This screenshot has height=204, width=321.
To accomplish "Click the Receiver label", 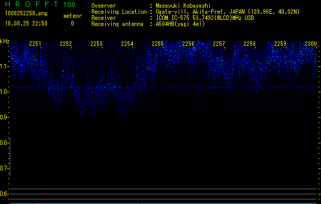I will point(104,18).
